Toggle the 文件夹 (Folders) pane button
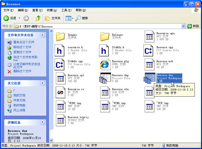 tap(53, 18)
